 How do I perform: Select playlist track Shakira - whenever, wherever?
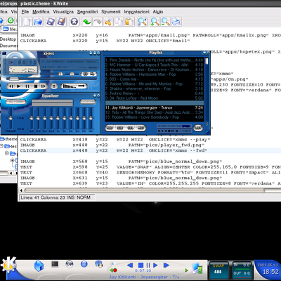(154, 89)
